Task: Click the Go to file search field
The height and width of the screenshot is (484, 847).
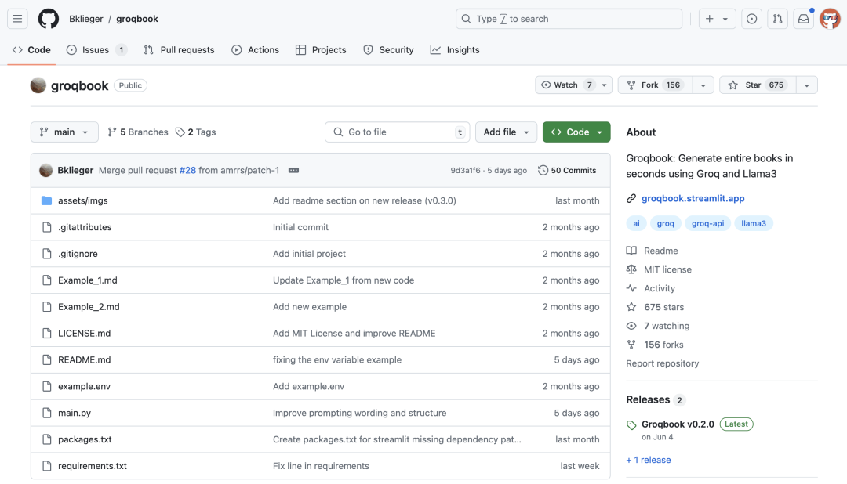Action: (397, 132)
